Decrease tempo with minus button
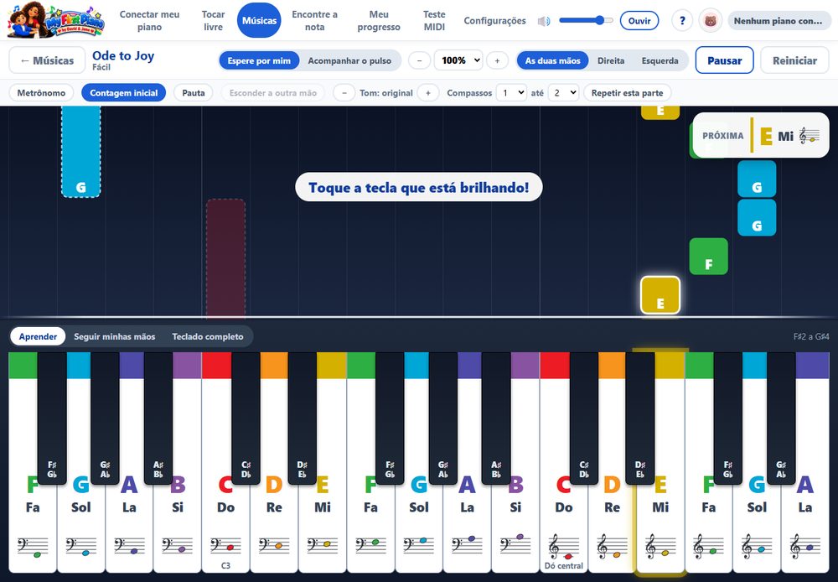Screen dimensions: 838x582 point(420,60)
